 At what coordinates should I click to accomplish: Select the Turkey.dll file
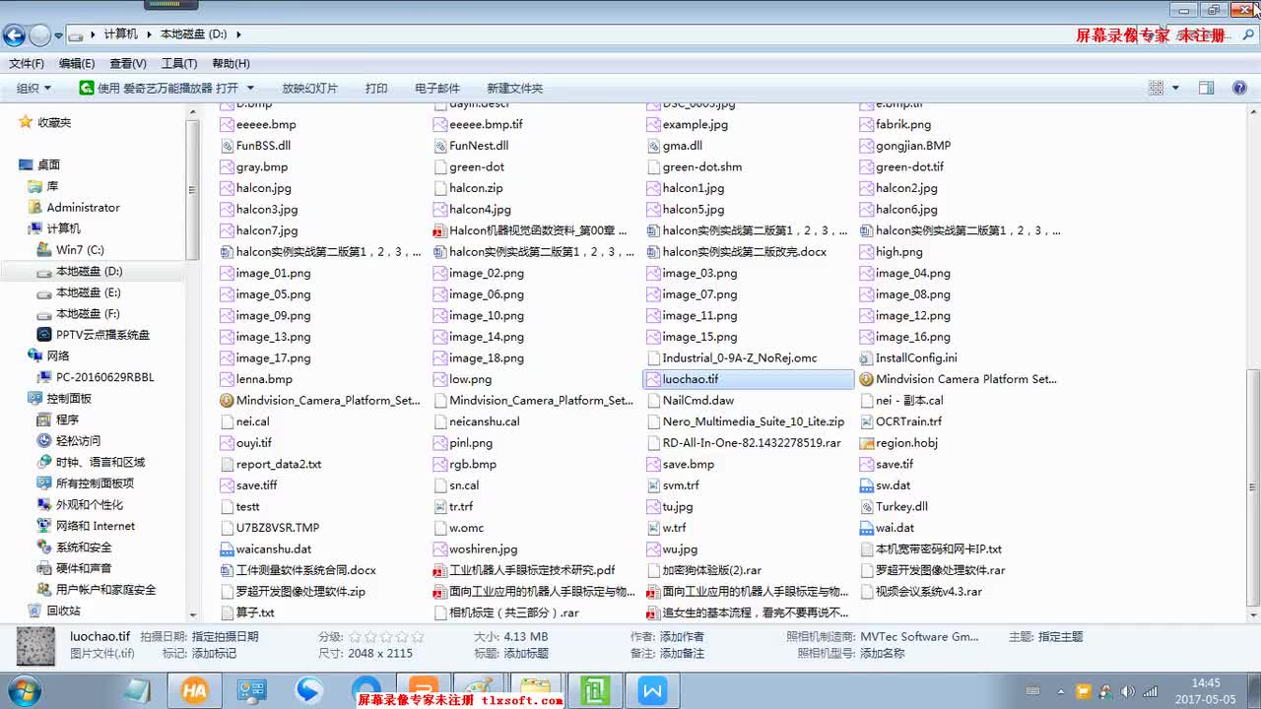click(x=901, y=507)
